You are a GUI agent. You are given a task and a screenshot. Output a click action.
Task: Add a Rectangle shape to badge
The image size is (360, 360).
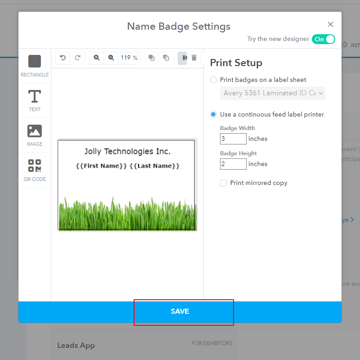click(x=35, y=66)
